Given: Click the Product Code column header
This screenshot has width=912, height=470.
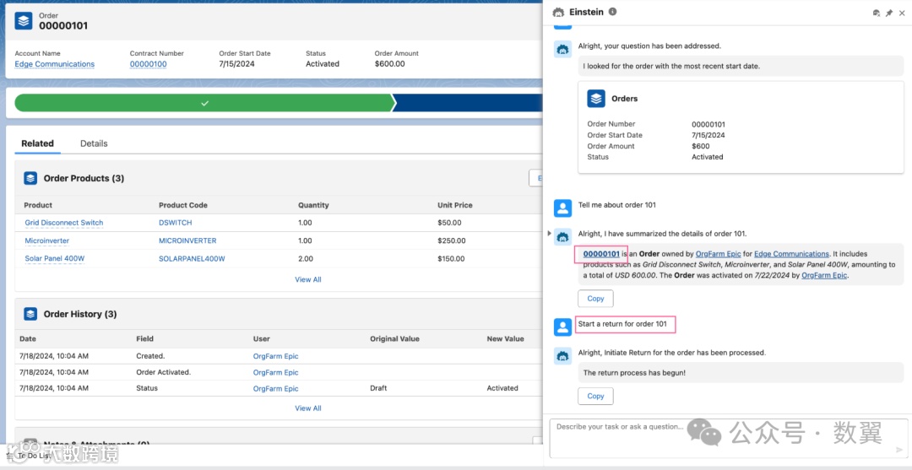Looking at the screenshot, I should pyautogui.click(x=182, y=205).
